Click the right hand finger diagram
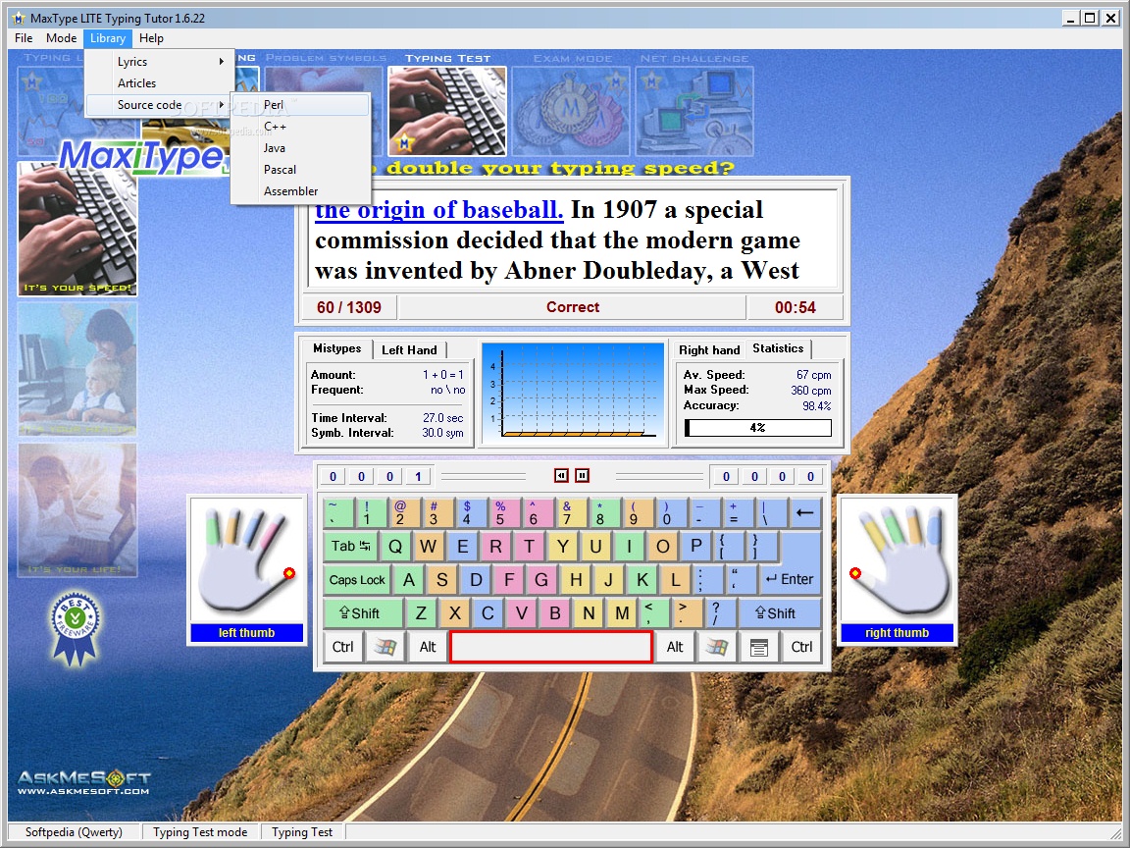 click(898, 560)
